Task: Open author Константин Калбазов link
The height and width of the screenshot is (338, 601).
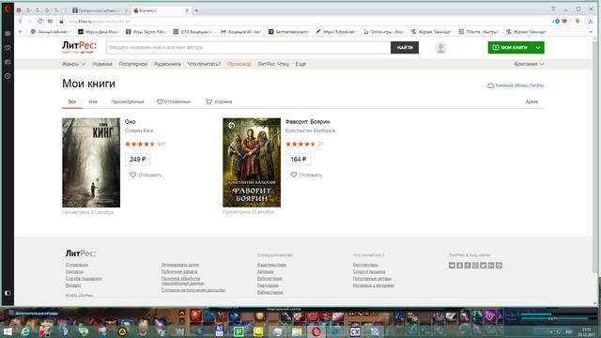Action: point(310,131)
